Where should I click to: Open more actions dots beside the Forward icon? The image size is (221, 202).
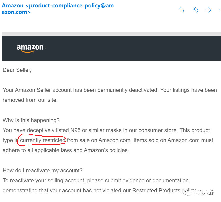[x=220, y=10]
